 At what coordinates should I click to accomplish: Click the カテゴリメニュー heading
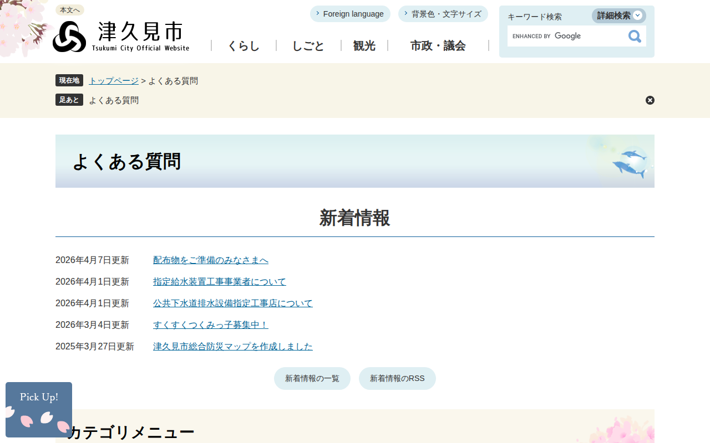pyautogui.click(x=131, y=432)
